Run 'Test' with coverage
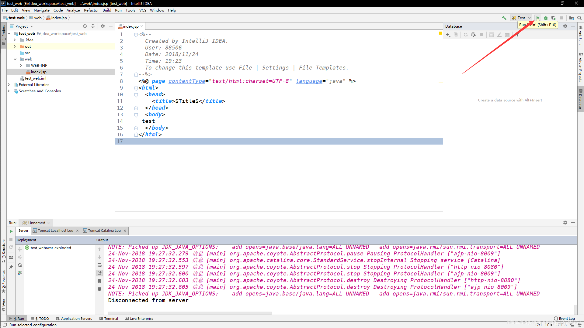This screenshot has height=328, width=584. pos(554,18)
